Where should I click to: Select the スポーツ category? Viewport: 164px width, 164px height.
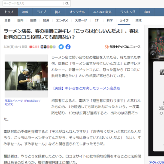pos(81,21)
